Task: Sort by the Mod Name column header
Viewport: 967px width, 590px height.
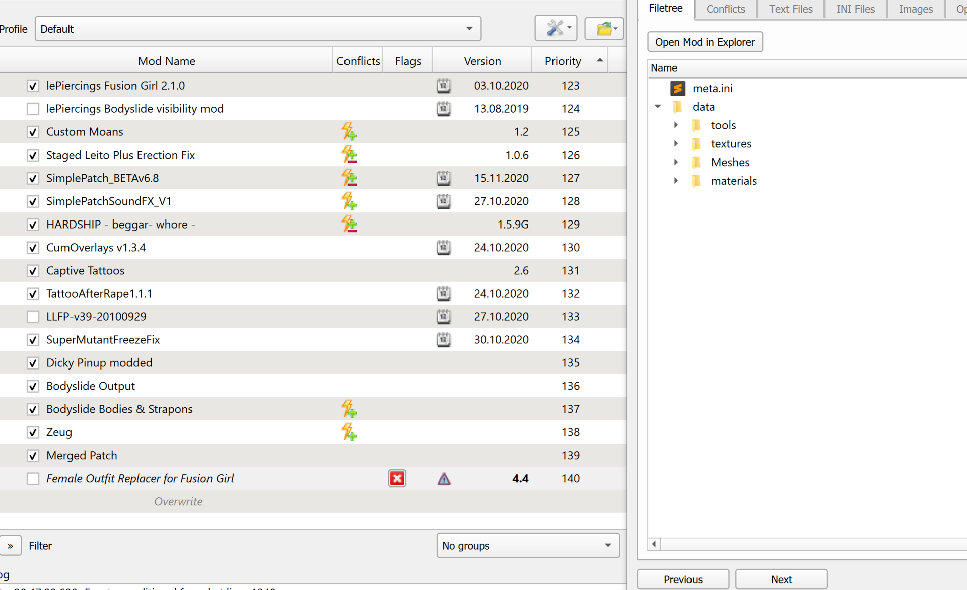Action: point(166,61)
